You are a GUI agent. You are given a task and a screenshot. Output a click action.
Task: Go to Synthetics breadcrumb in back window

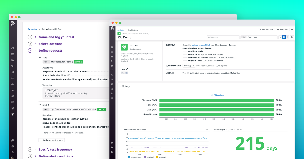(32, 29)
